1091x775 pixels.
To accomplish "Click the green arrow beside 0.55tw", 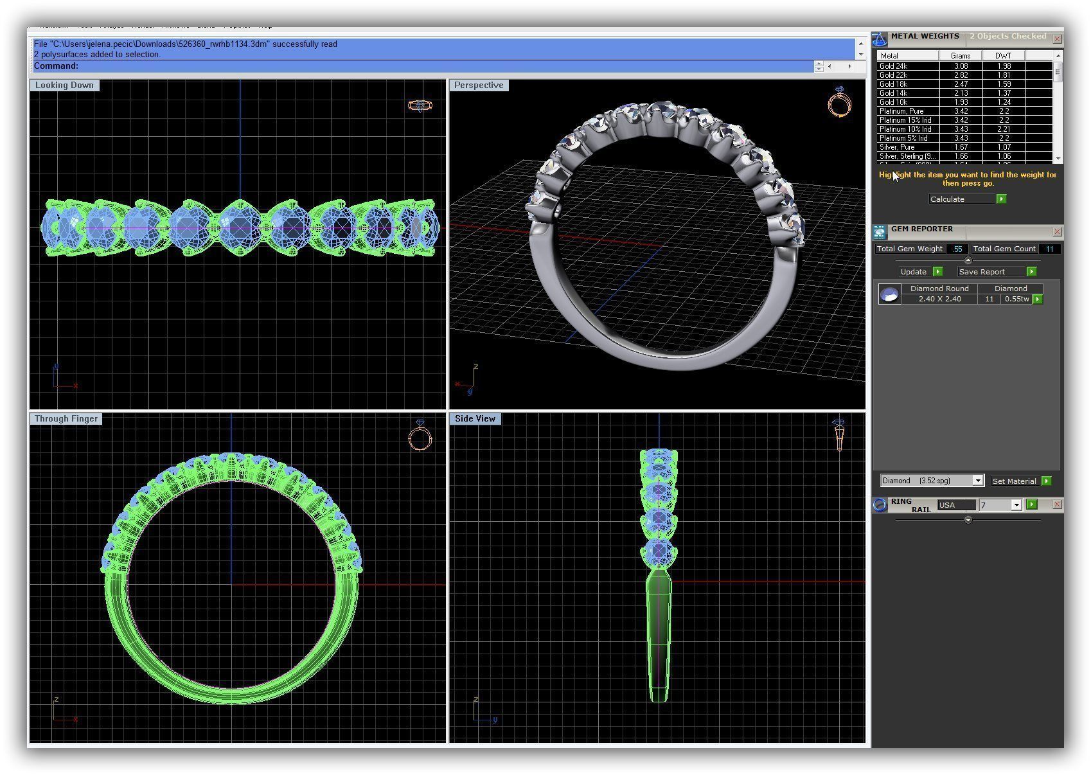I will 1037,299.
